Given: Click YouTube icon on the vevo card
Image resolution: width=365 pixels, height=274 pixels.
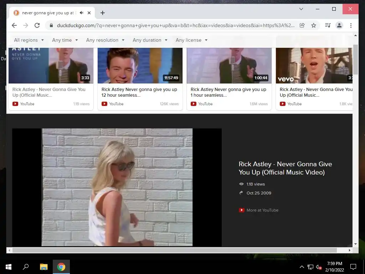Looking at the screenshot, I should click(x=283, y=104).
